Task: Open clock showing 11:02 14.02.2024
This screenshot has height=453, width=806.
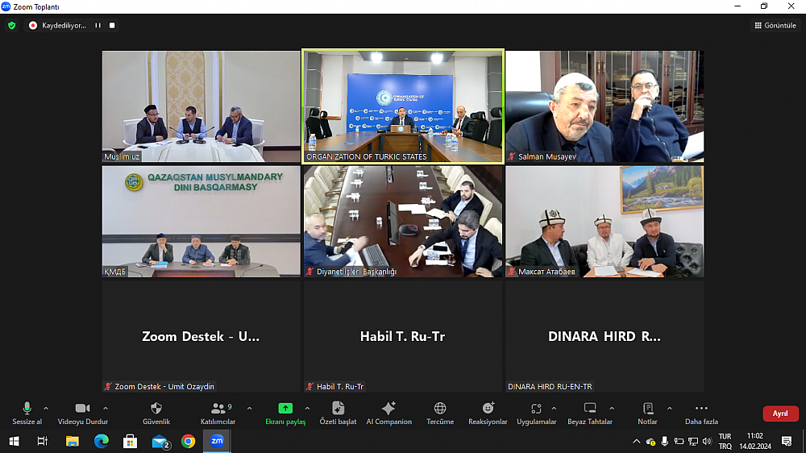Action: coord(755,441)
